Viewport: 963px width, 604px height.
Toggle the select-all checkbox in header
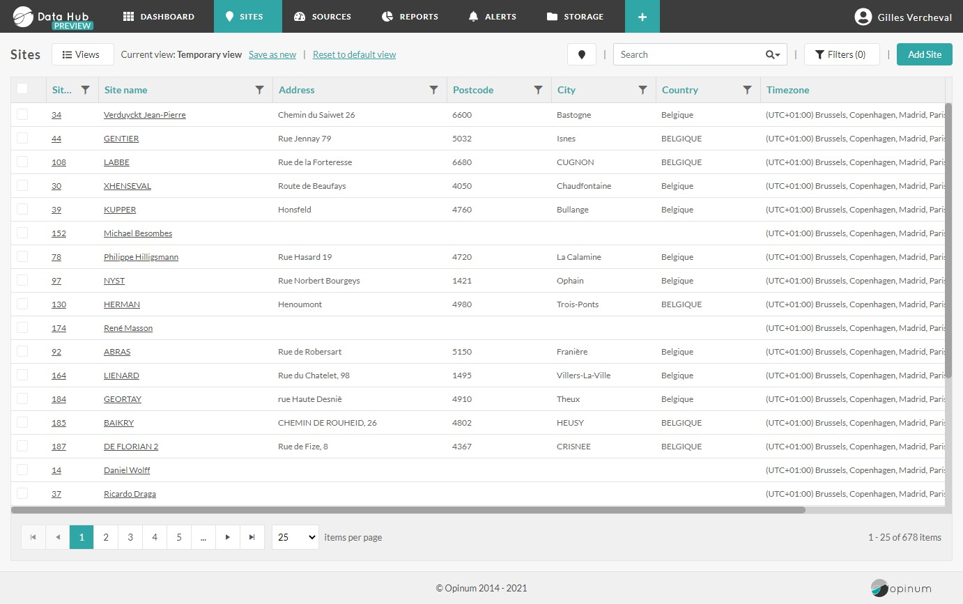(22, 88)
